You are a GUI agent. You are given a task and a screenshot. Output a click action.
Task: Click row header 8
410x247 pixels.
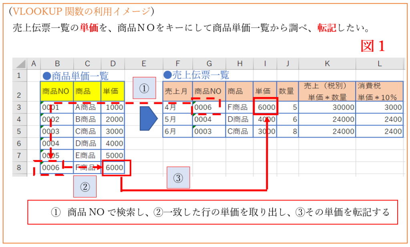[19, 168]
